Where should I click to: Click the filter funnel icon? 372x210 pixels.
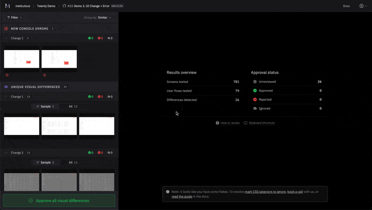(8, 18)
